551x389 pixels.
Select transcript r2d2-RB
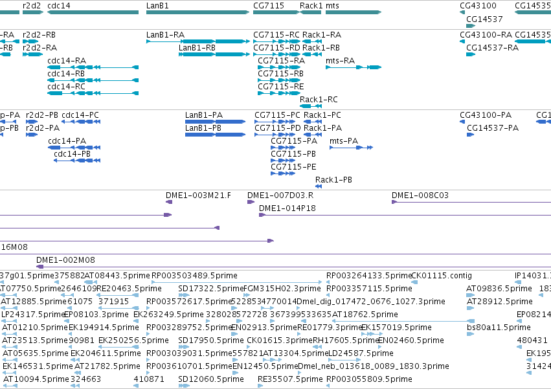(30, 41)
